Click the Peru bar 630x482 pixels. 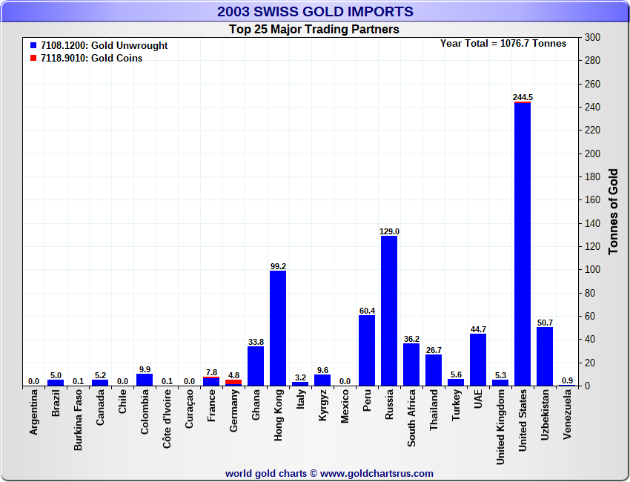[367, 351]
